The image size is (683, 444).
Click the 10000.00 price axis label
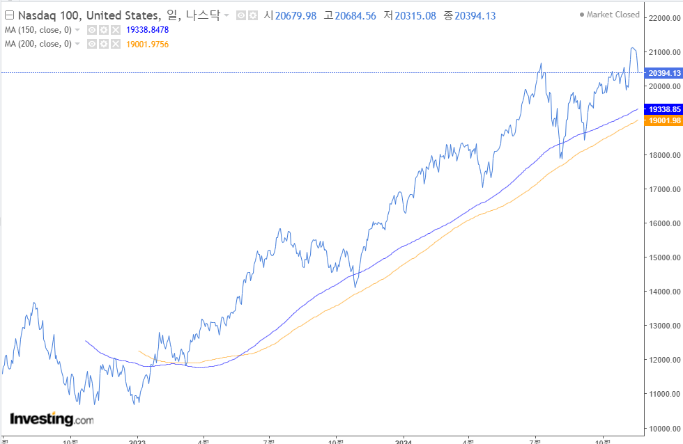coord(664,429)
